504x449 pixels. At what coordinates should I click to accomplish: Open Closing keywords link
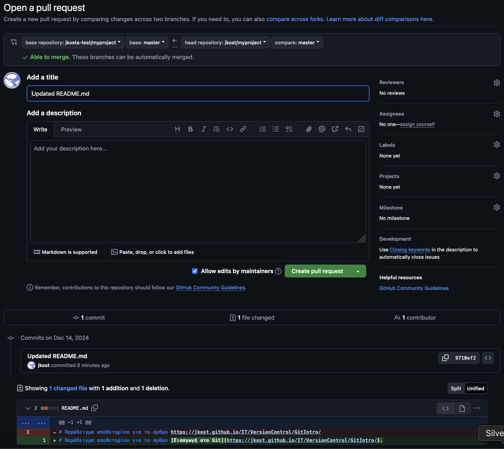point(410,250)
